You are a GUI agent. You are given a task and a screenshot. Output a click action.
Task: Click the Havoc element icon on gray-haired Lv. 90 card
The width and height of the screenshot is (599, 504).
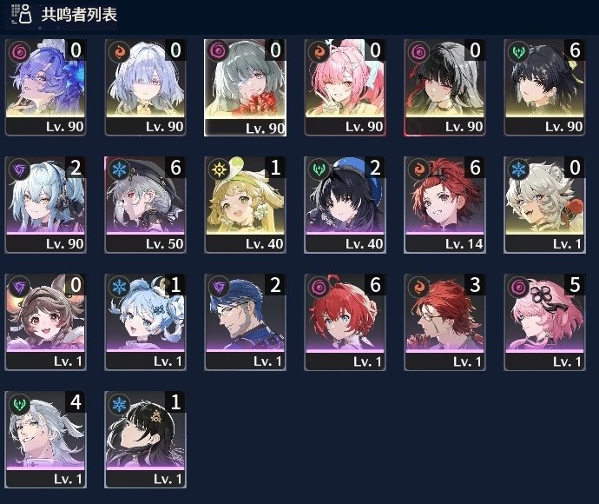pos(219,51)
